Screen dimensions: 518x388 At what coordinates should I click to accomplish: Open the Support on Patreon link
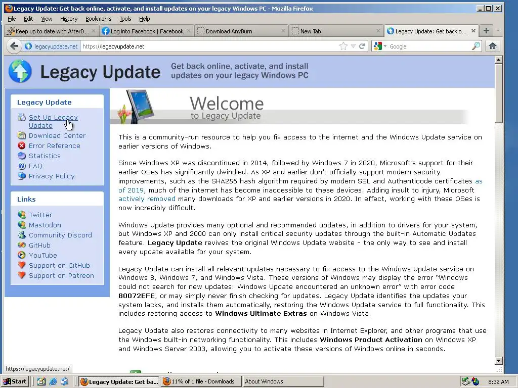pyautogui.click(x=61, y=275)
